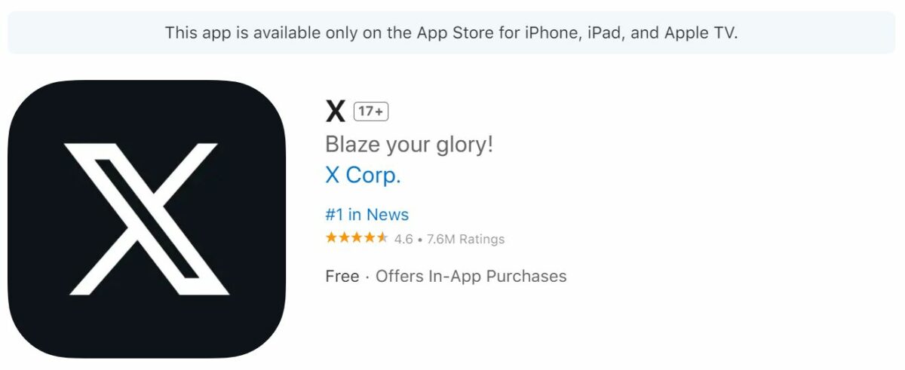Click the half-filled fifth rating star
The width and height of the screenshot is (905, 370).
click(382, 238)
